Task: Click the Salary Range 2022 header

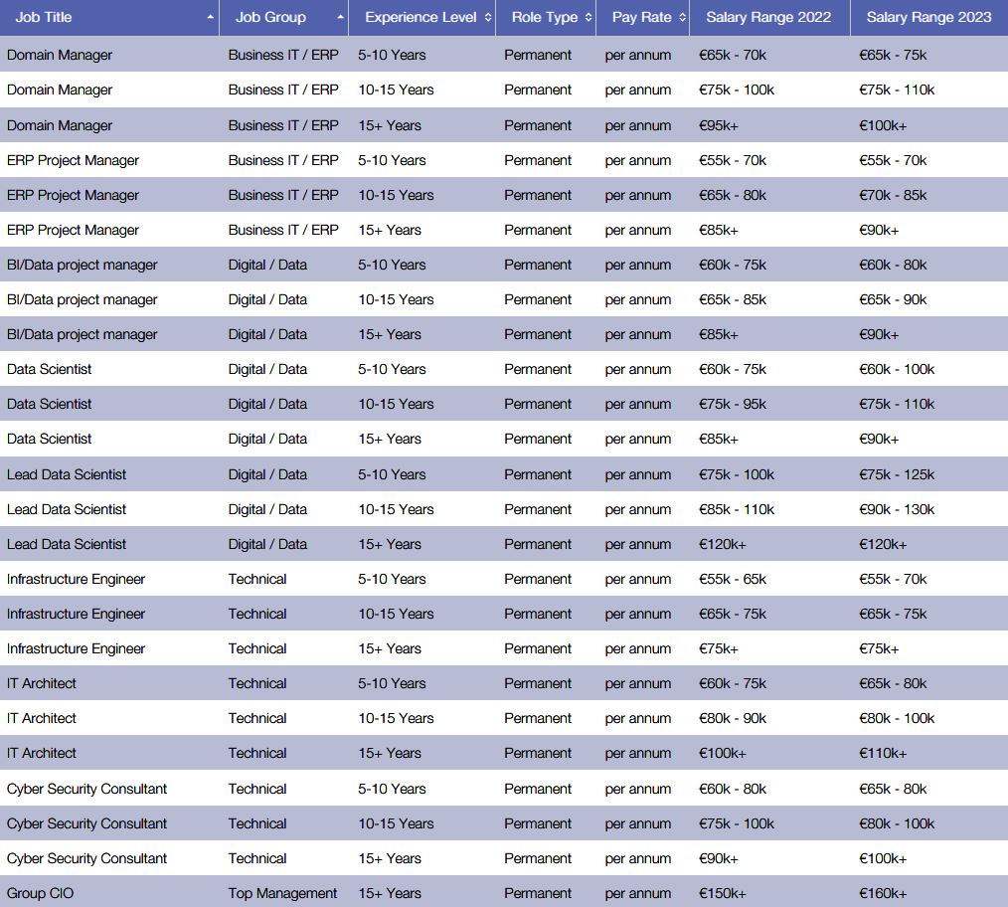Action: [x=769, y=17]
